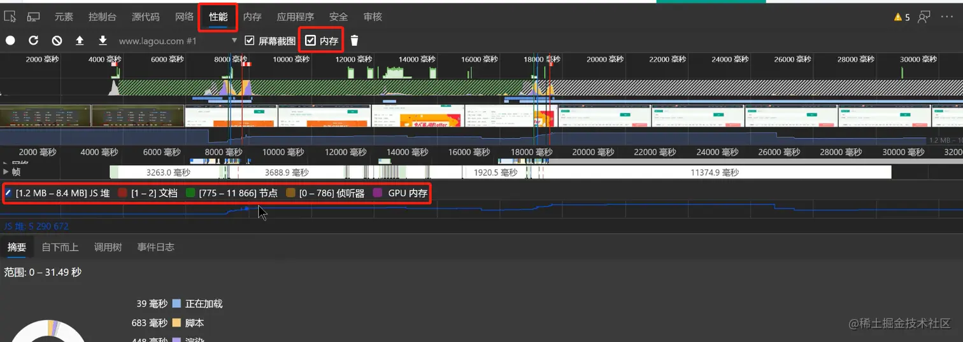Image resolution: width=963 pixels, height=342 pixels.
Task: Save the profile using the download icon
Action: tap(103, 41)
